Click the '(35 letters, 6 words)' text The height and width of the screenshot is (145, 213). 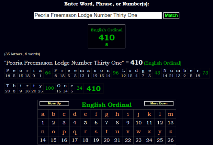(22, 54)
